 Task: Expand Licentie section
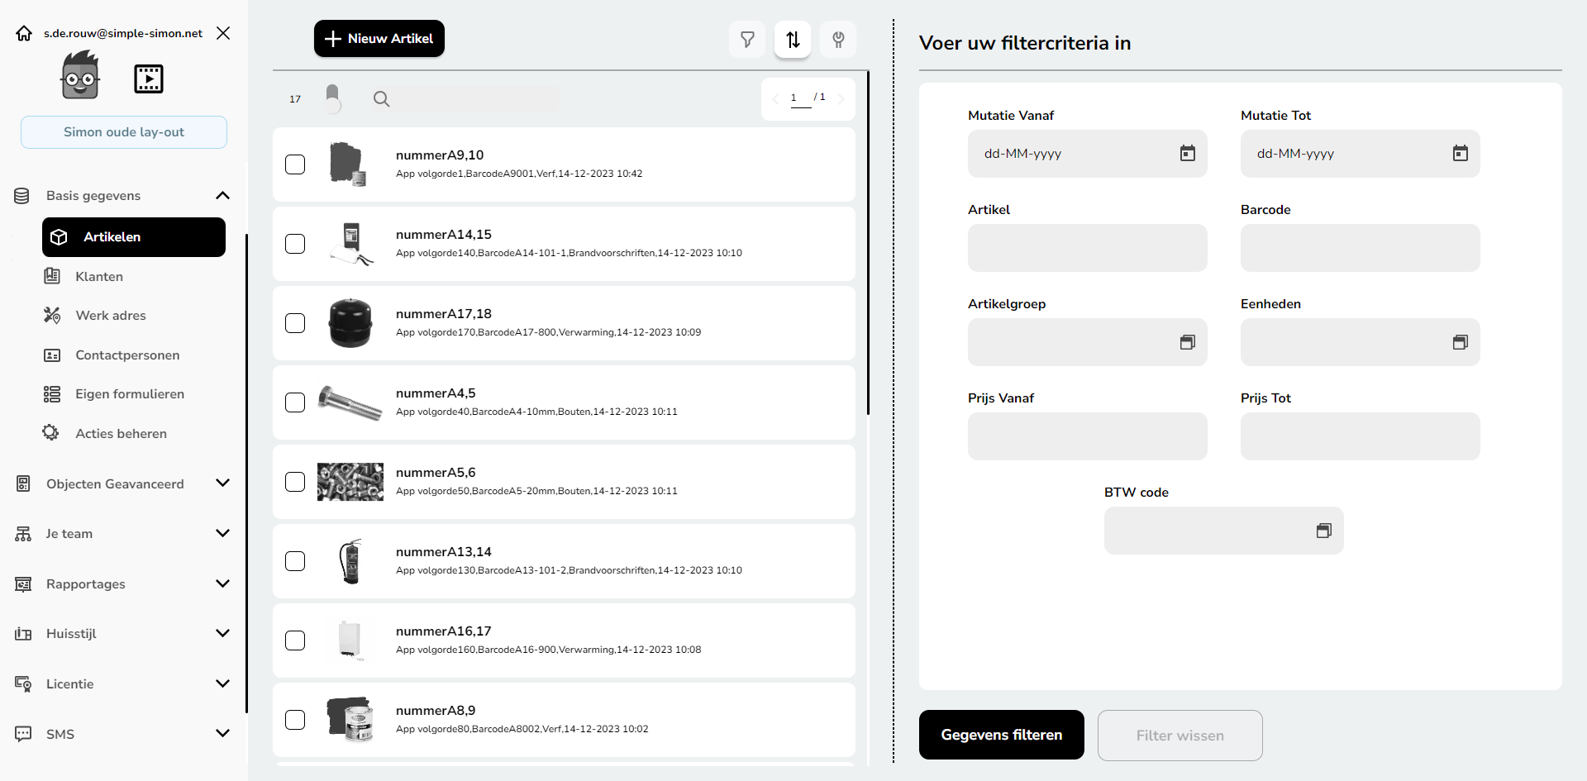point(222,683)
